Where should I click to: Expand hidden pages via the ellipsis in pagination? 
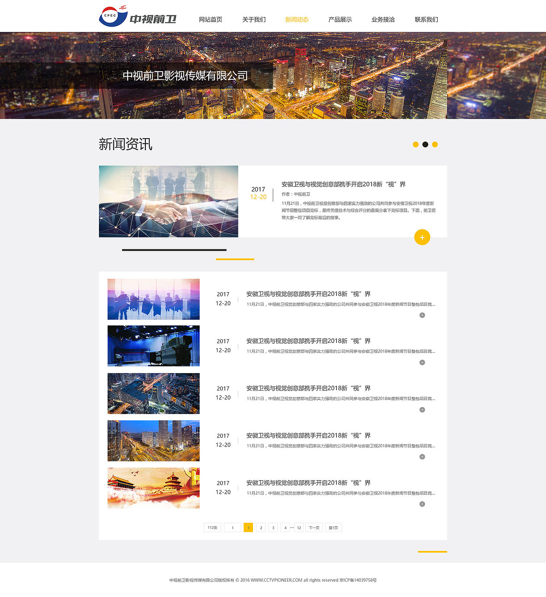tap(292, 527)
